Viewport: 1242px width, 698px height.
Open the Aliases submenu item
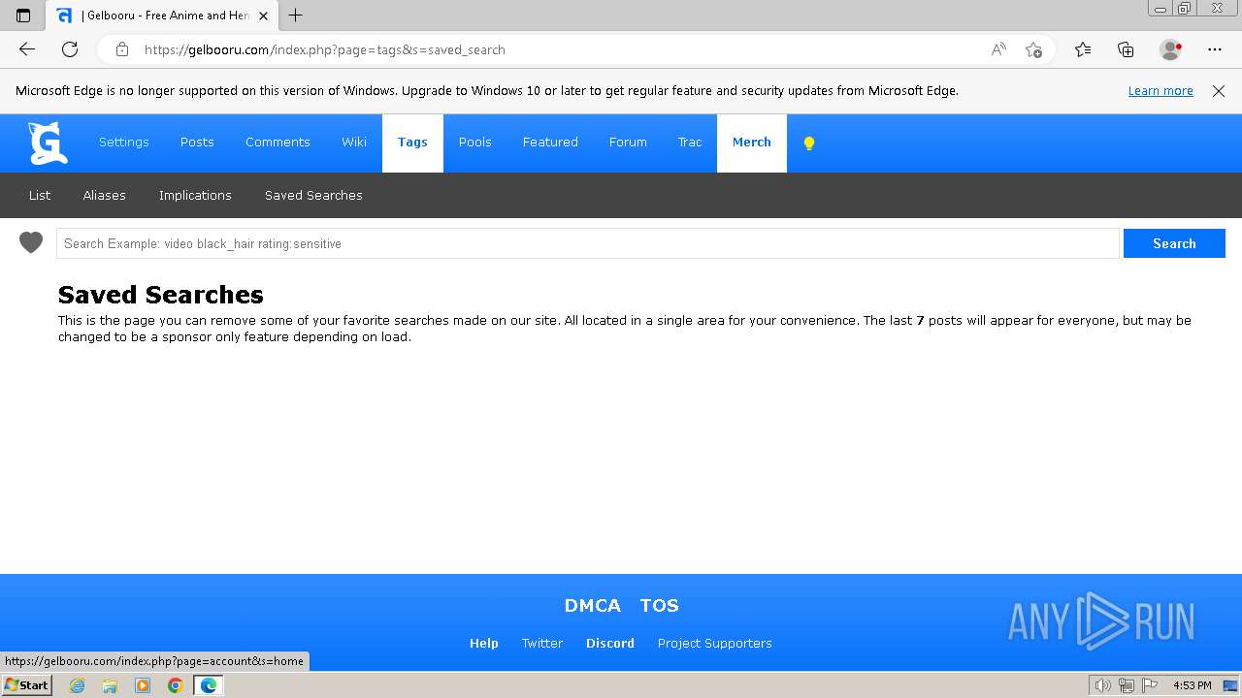pos(105,195)
